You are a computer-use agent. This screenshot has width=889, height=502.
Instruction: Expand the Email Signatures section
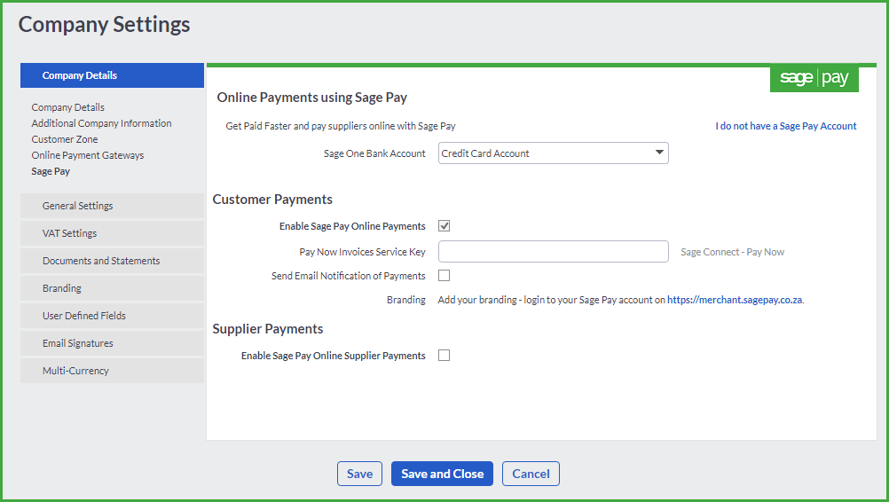[x=113, y=342]
